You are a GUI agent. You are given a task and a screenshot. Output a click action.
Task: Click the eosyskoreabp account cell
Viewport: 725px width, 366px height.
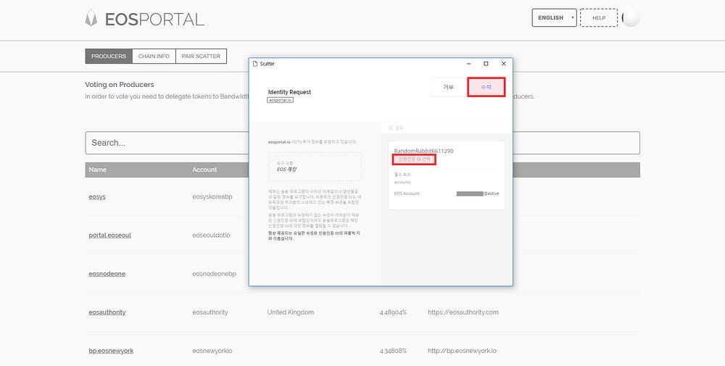[212, 196]
